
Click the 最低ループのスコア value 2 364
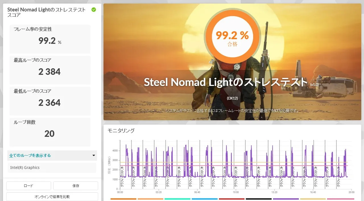pos(49,102)
